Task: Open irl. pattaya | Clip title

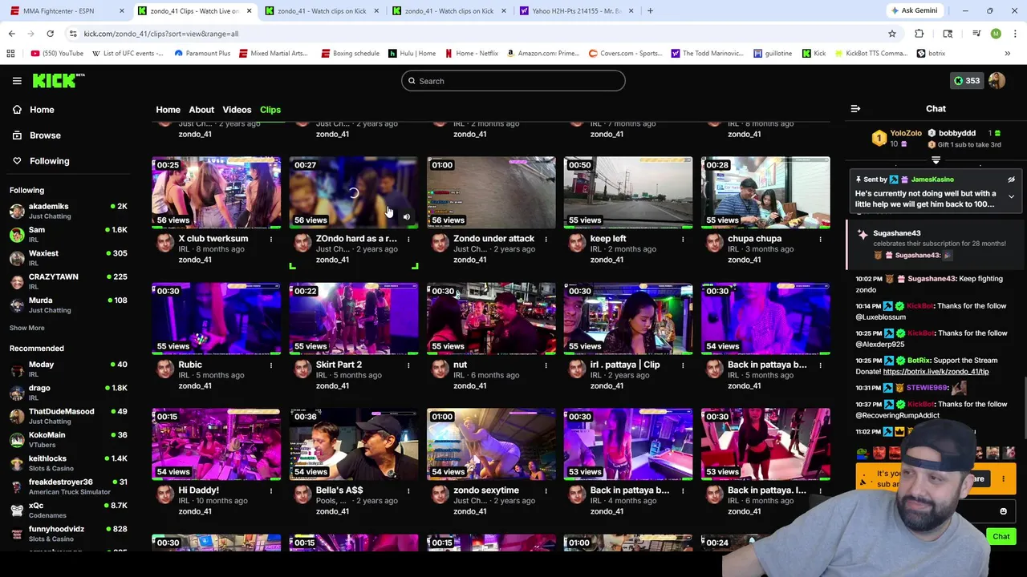Action: (625, 365)
